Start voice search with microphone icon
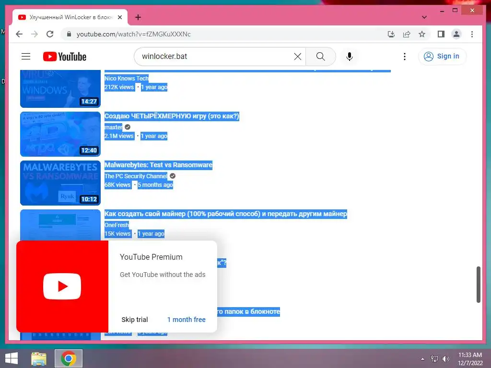Image resolution: width=491 pixels, height=368 pixels. coord(350,57)
